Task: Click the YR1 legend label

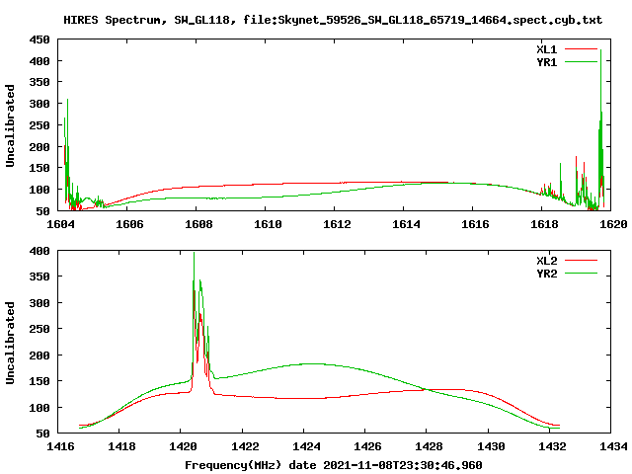Action: (546, 62)
